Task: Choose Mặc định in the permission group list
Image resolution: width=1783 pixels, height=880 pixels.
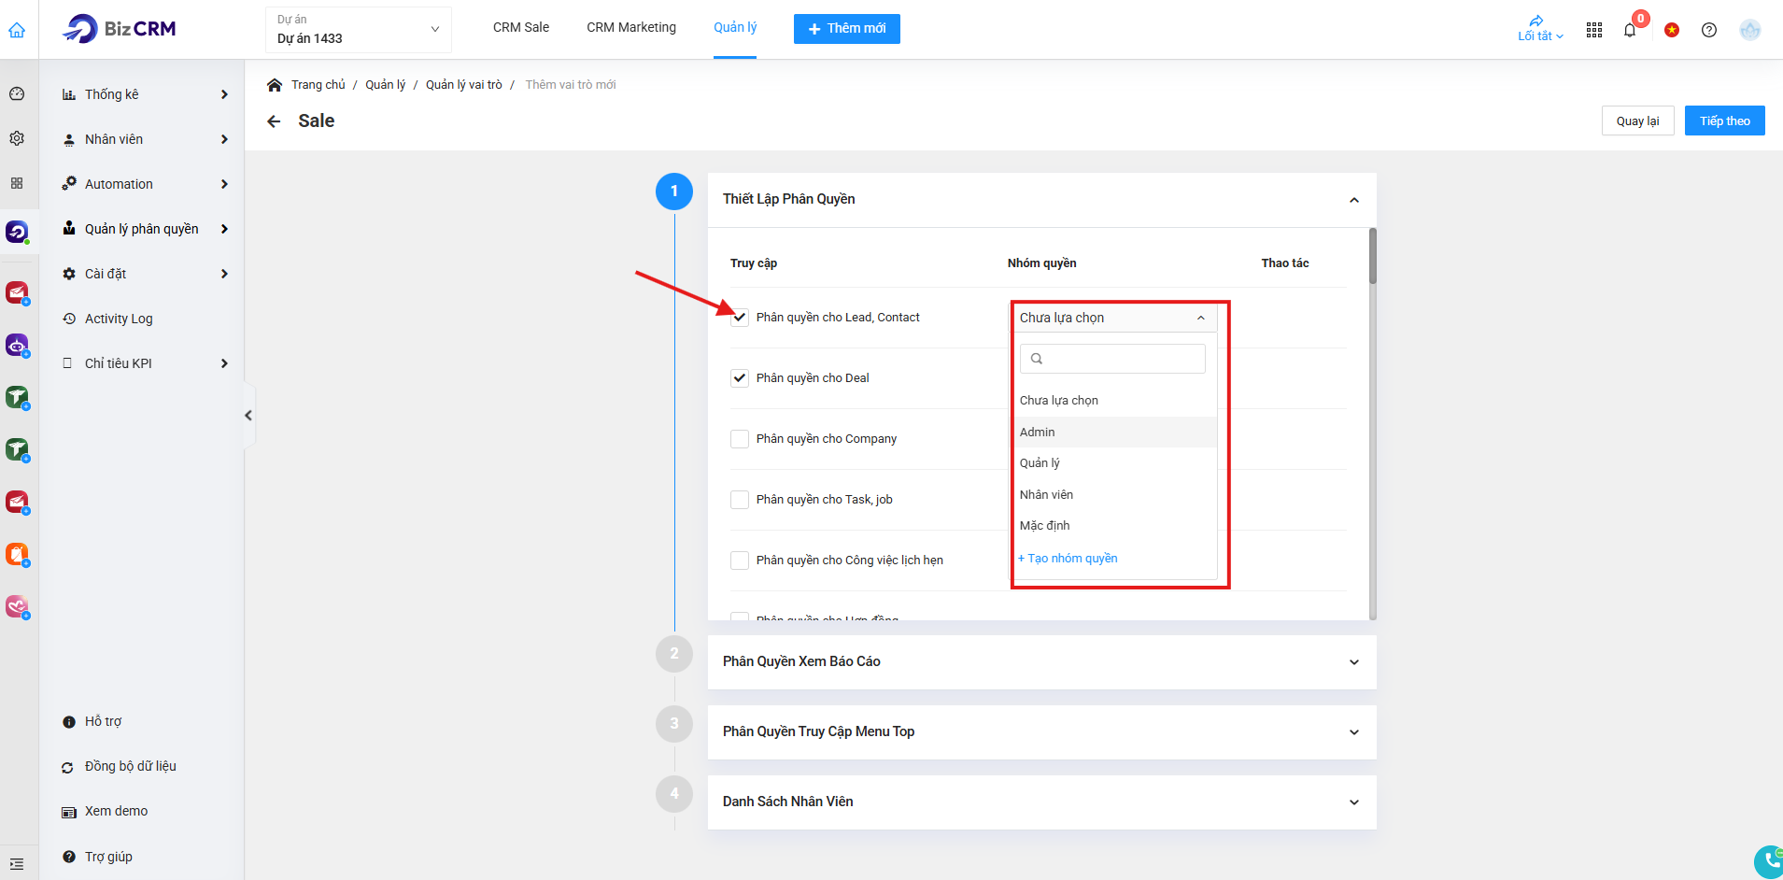Action: [x=1113, y=526]
